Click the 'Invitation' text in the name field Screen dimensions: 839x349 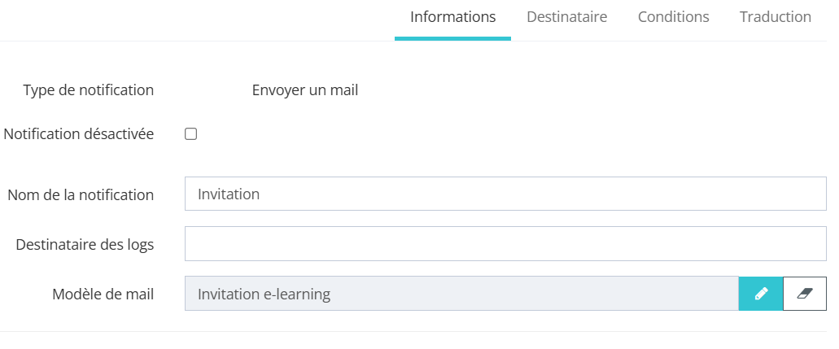(229, 195)
